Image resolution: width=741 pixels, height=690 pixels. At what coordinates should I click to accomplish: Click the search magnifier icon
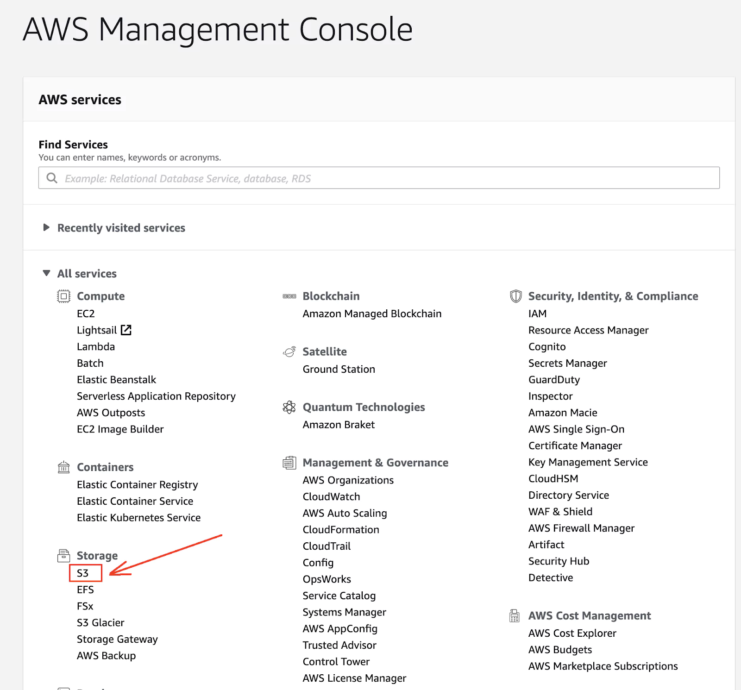(52, 178)
